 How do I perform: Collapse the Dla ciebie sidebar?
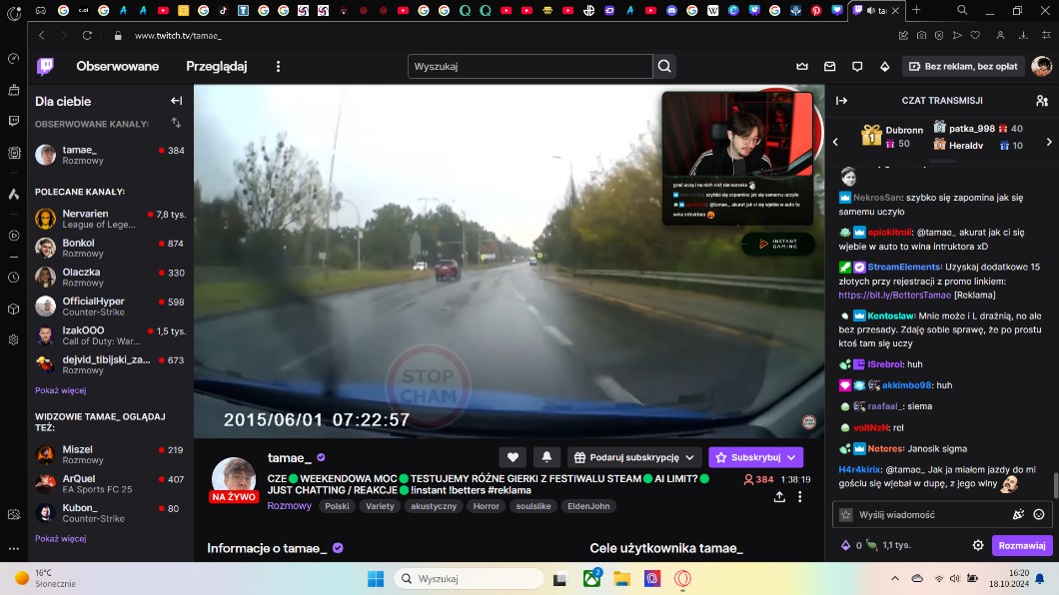tap(176, 101)
